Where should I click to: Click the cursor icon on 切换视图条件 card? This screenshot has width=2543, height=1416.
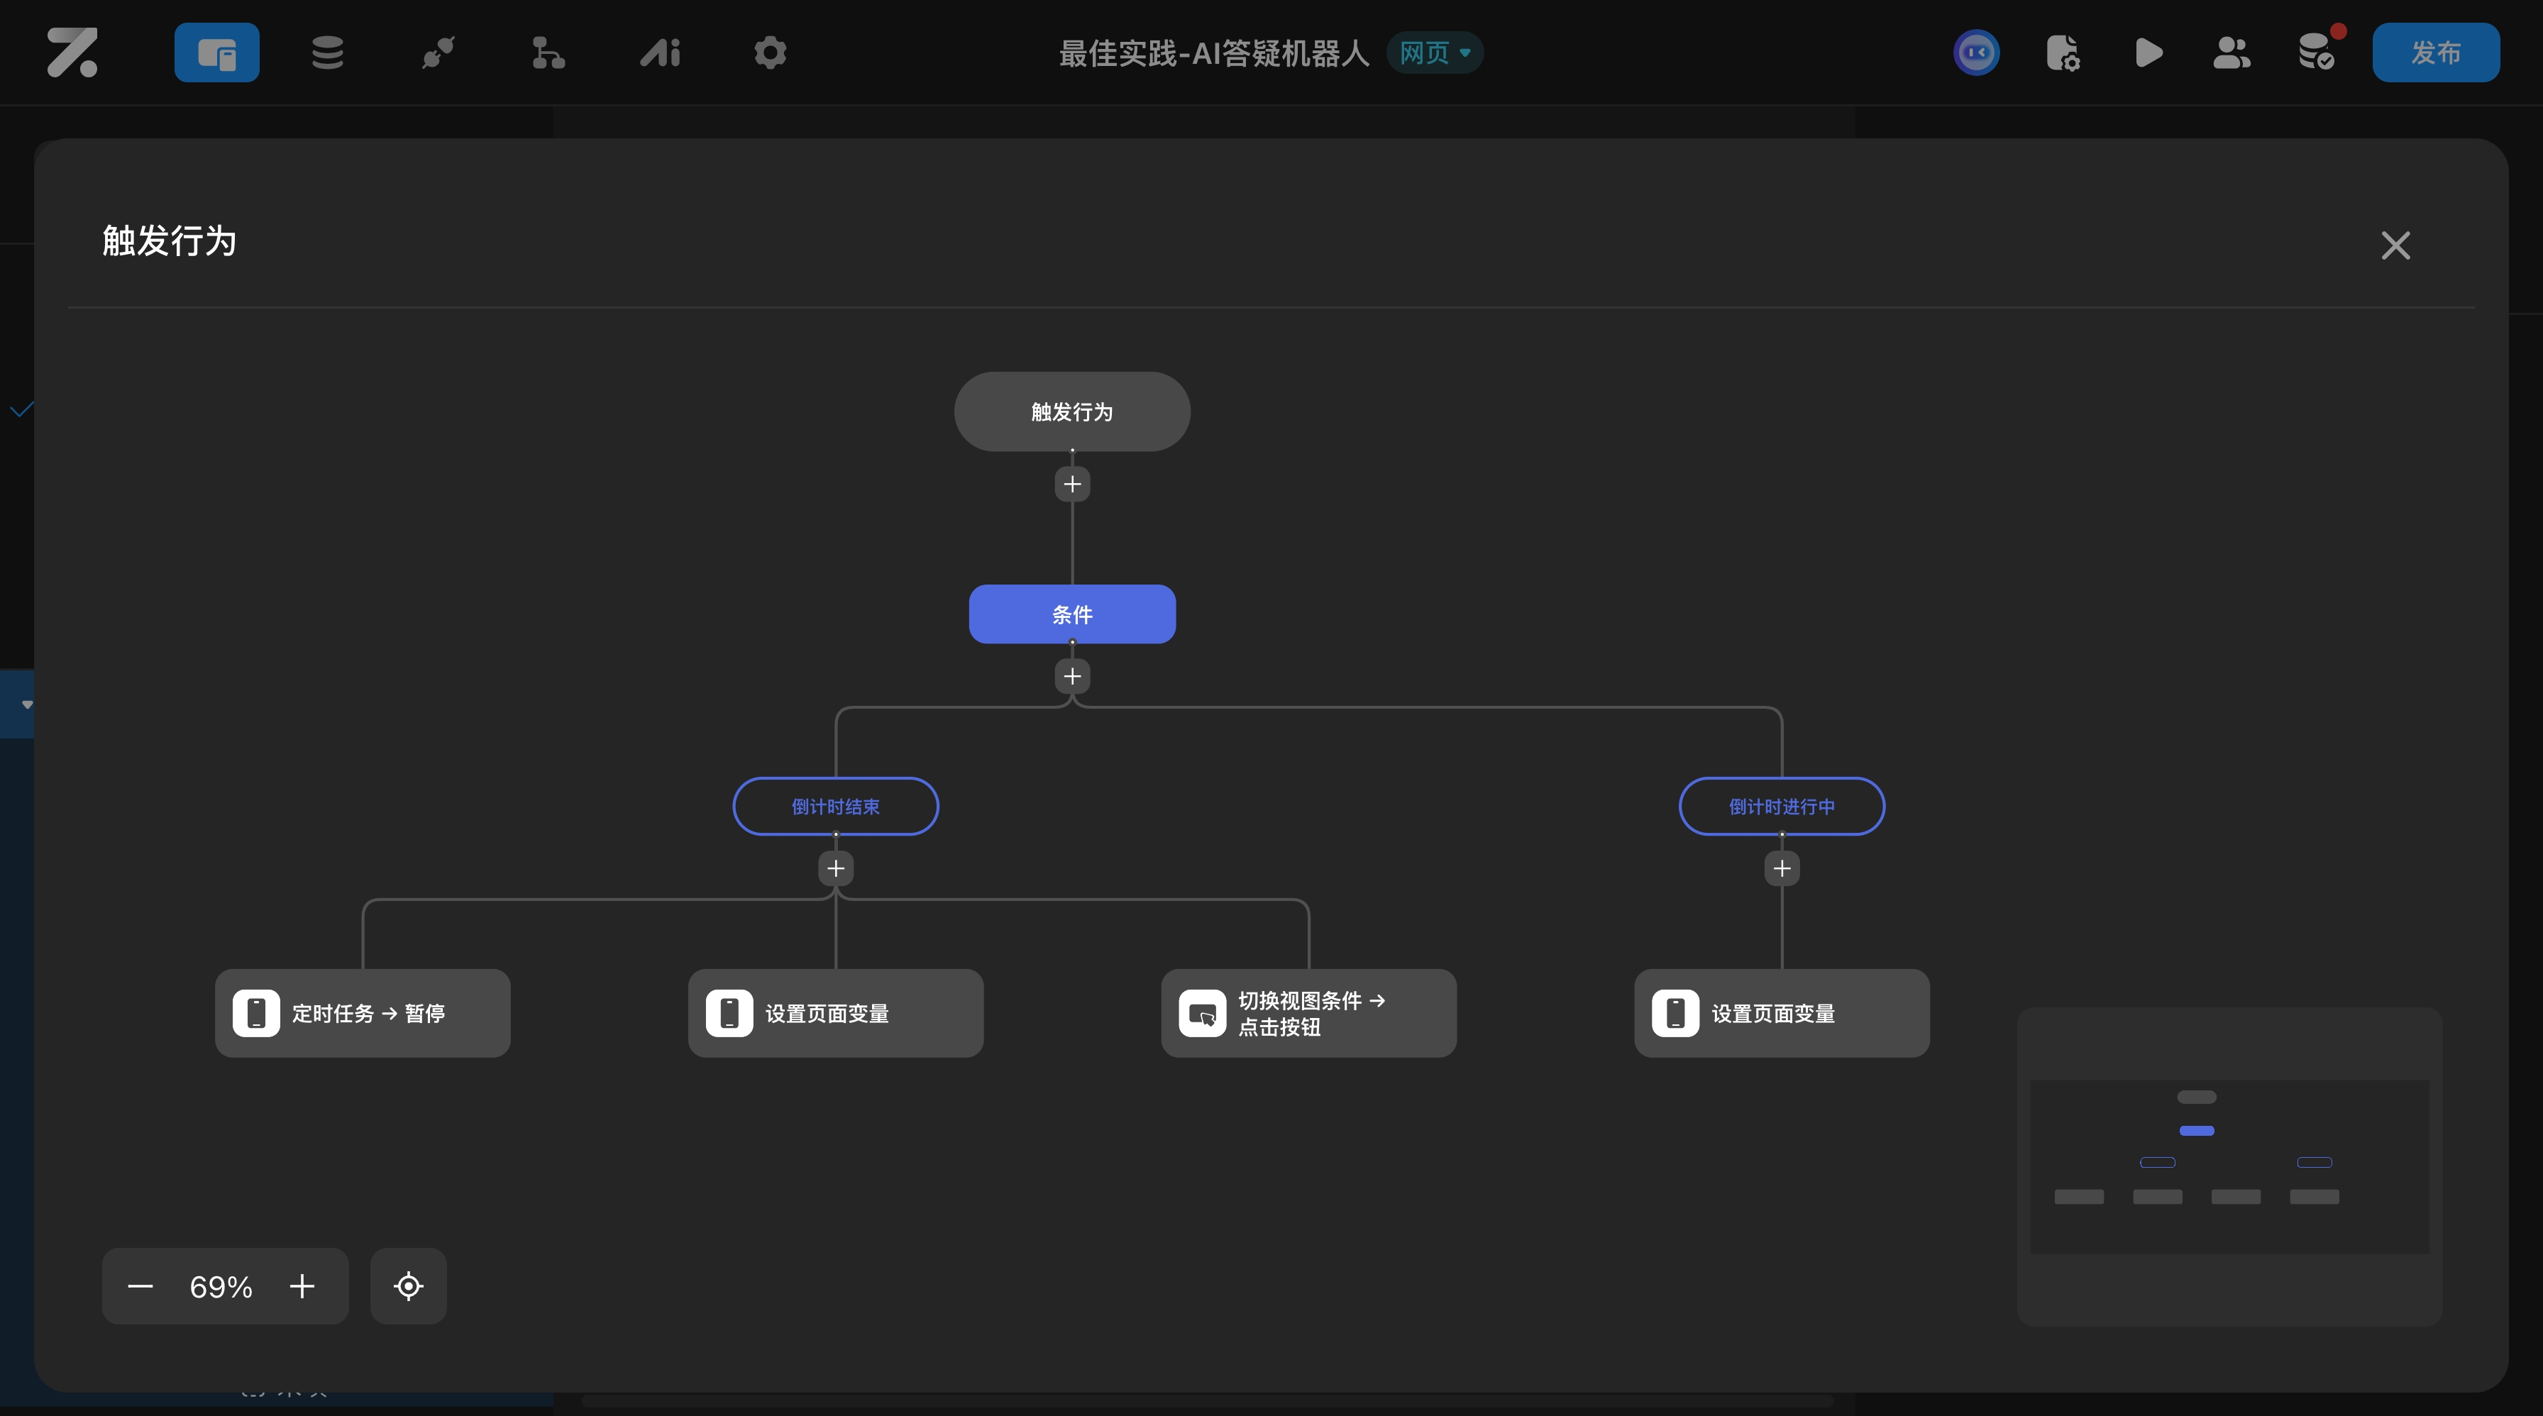tap(1203, 1013)
